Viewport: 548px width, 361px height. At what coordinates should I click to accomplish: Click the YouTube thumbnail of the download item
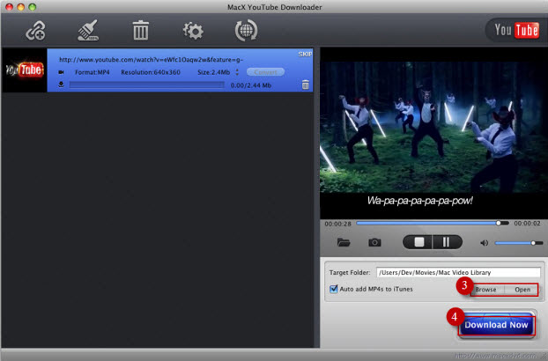pos(25,70)
